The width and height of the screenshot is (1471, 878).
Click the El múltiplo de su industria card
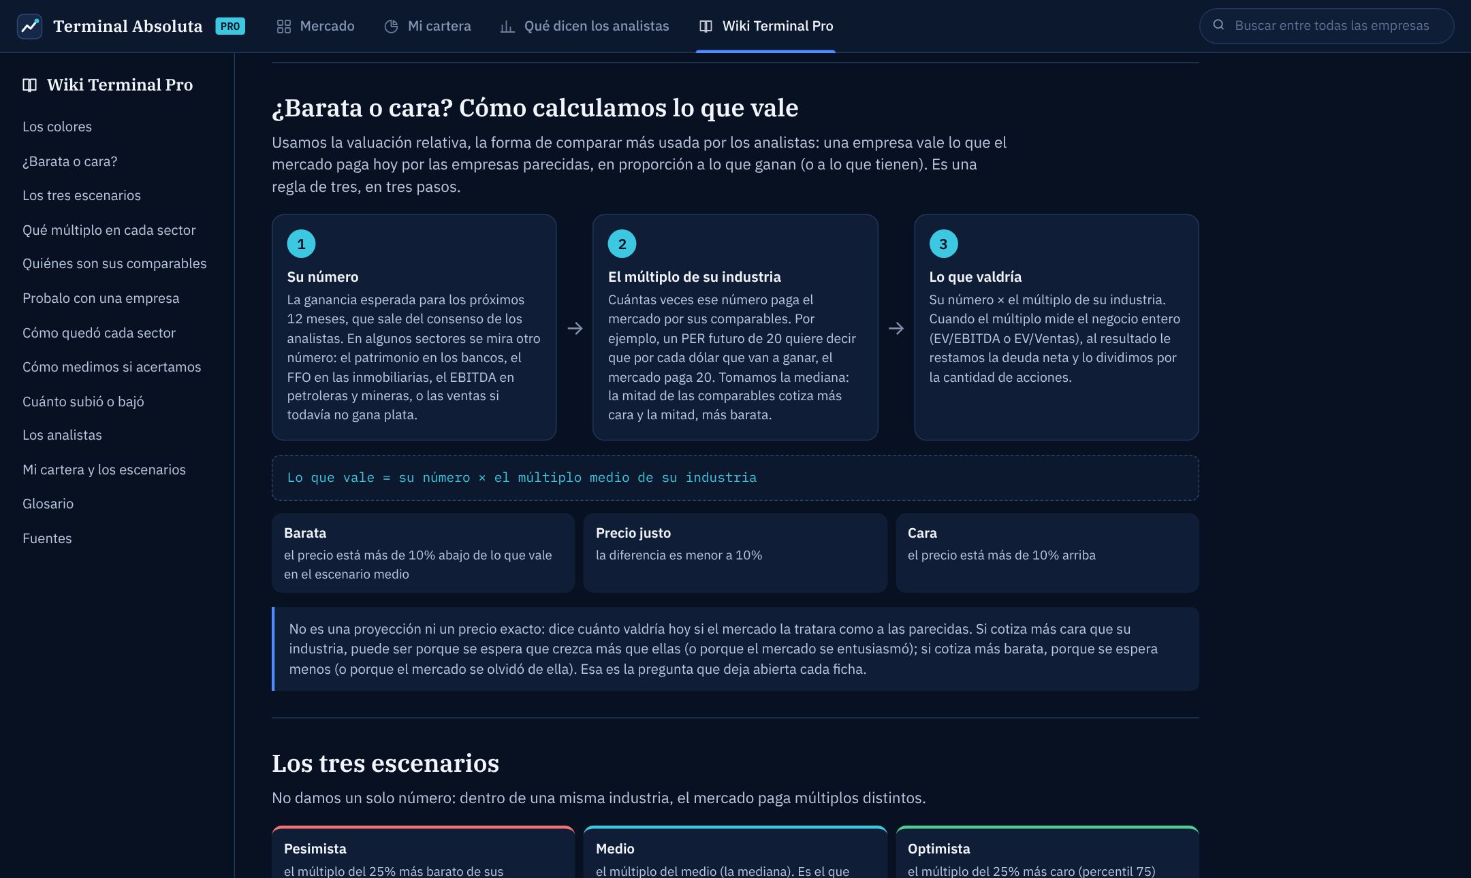[x=735, y=327]
